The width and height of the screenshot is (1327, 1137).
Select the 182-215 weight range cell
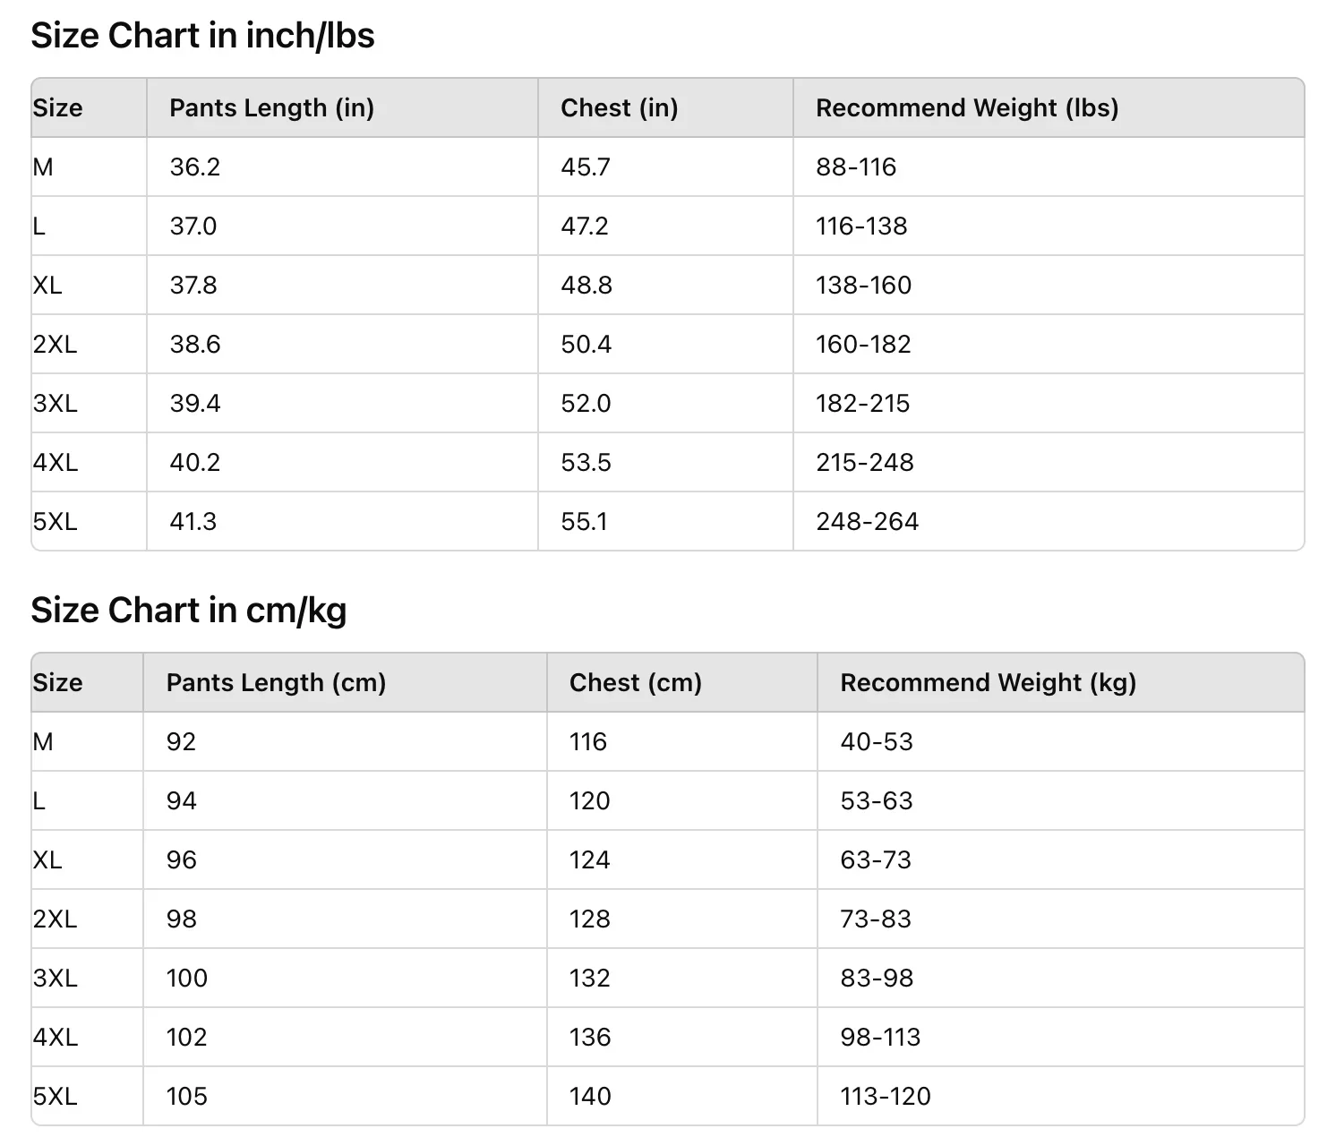pos(862,404)
